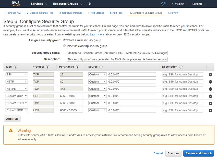Open Source dropdown for UDP 5060 - 5080 rule
The image size is (217, 160).
pyautogui.click(x=98, y=96)
